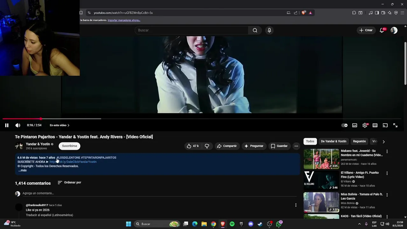Toggle theater mode
This screenshot has width=407, height=229.
(x=375, y=125)
